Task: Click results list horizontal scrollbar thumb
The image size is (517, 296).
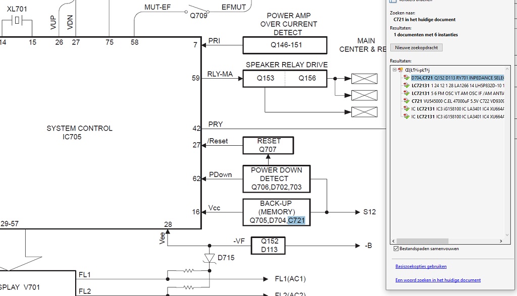Action: click(x=423, y=241)
